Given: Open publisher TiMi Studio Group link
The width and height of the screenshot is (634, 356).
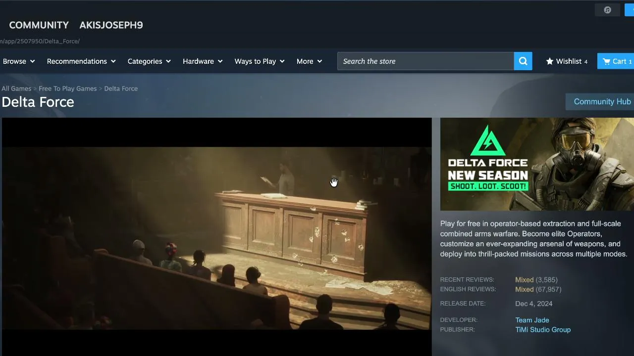Looking at the screenshot, I should click(543, 330).
